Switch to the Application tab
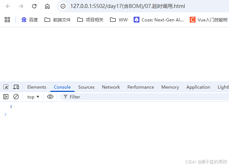The width and height of the screenshot is (229, 166). 198,87
